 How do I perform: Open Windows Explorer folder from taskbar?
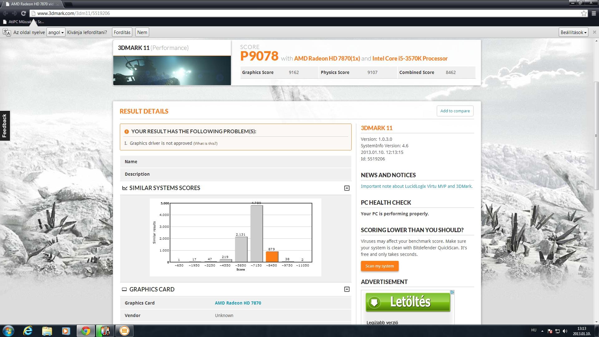pyautogui.click(x=47, y=331)
